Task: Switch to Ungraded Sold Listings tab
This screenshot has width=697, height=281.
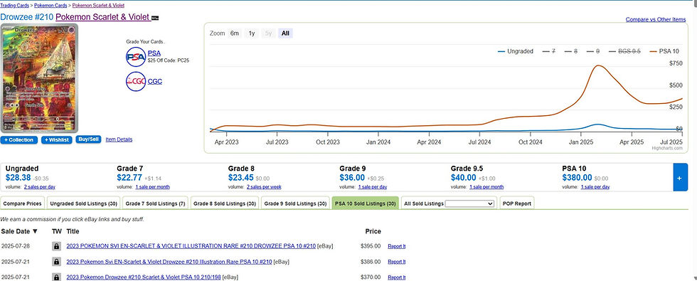Action: tap(84, 203)
